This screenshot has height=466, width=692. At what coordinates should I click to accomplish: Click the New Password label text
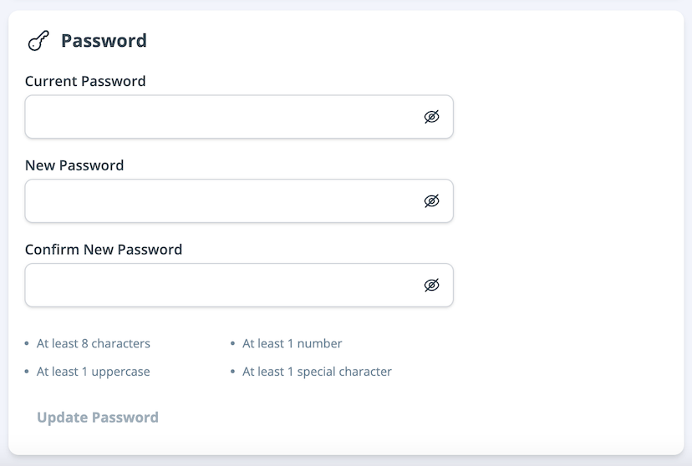click(x=74, y=165)
